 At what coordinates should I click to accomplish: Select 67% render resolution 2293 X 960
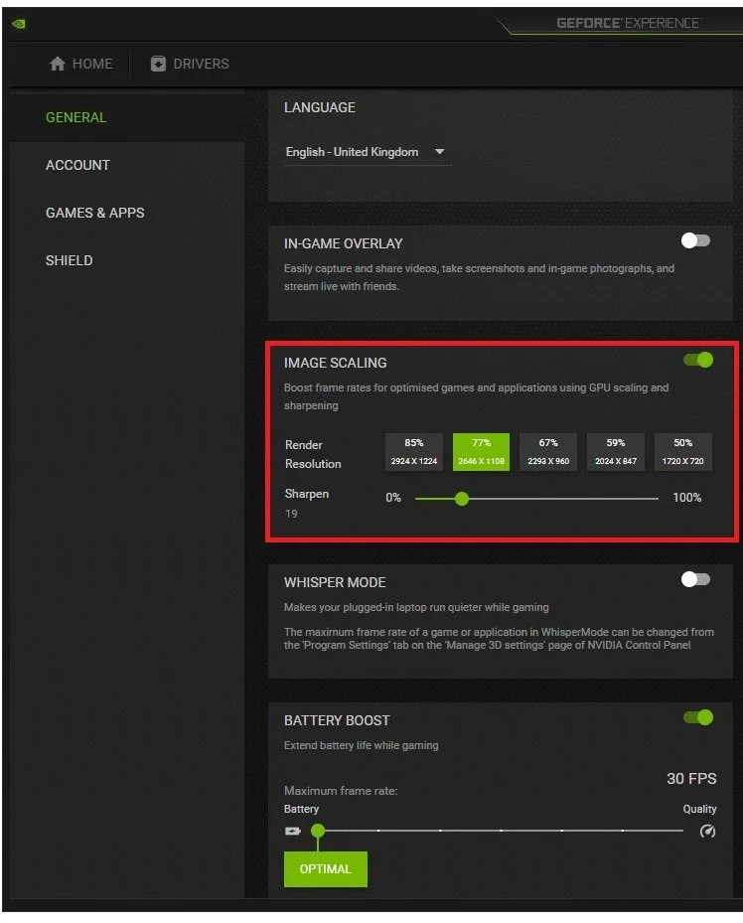coord(548,451)
